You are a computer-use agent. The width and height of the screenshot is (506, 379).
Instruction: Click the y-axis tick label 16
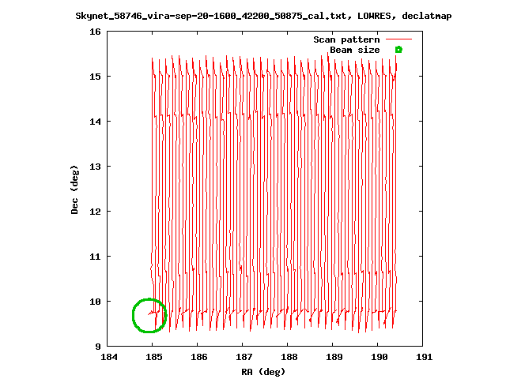coord(95,32)
